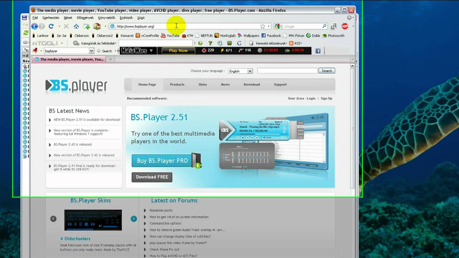Click the Google G icon in nTOOL toolbar
Screen dimensions: 459x258
tap(239, 43)
